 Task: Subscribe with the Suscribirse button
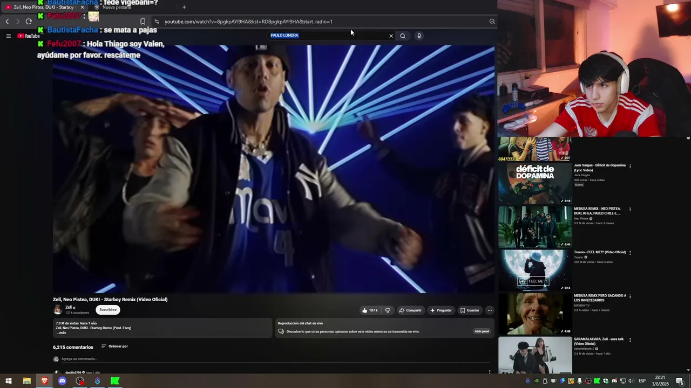point(108,309)
